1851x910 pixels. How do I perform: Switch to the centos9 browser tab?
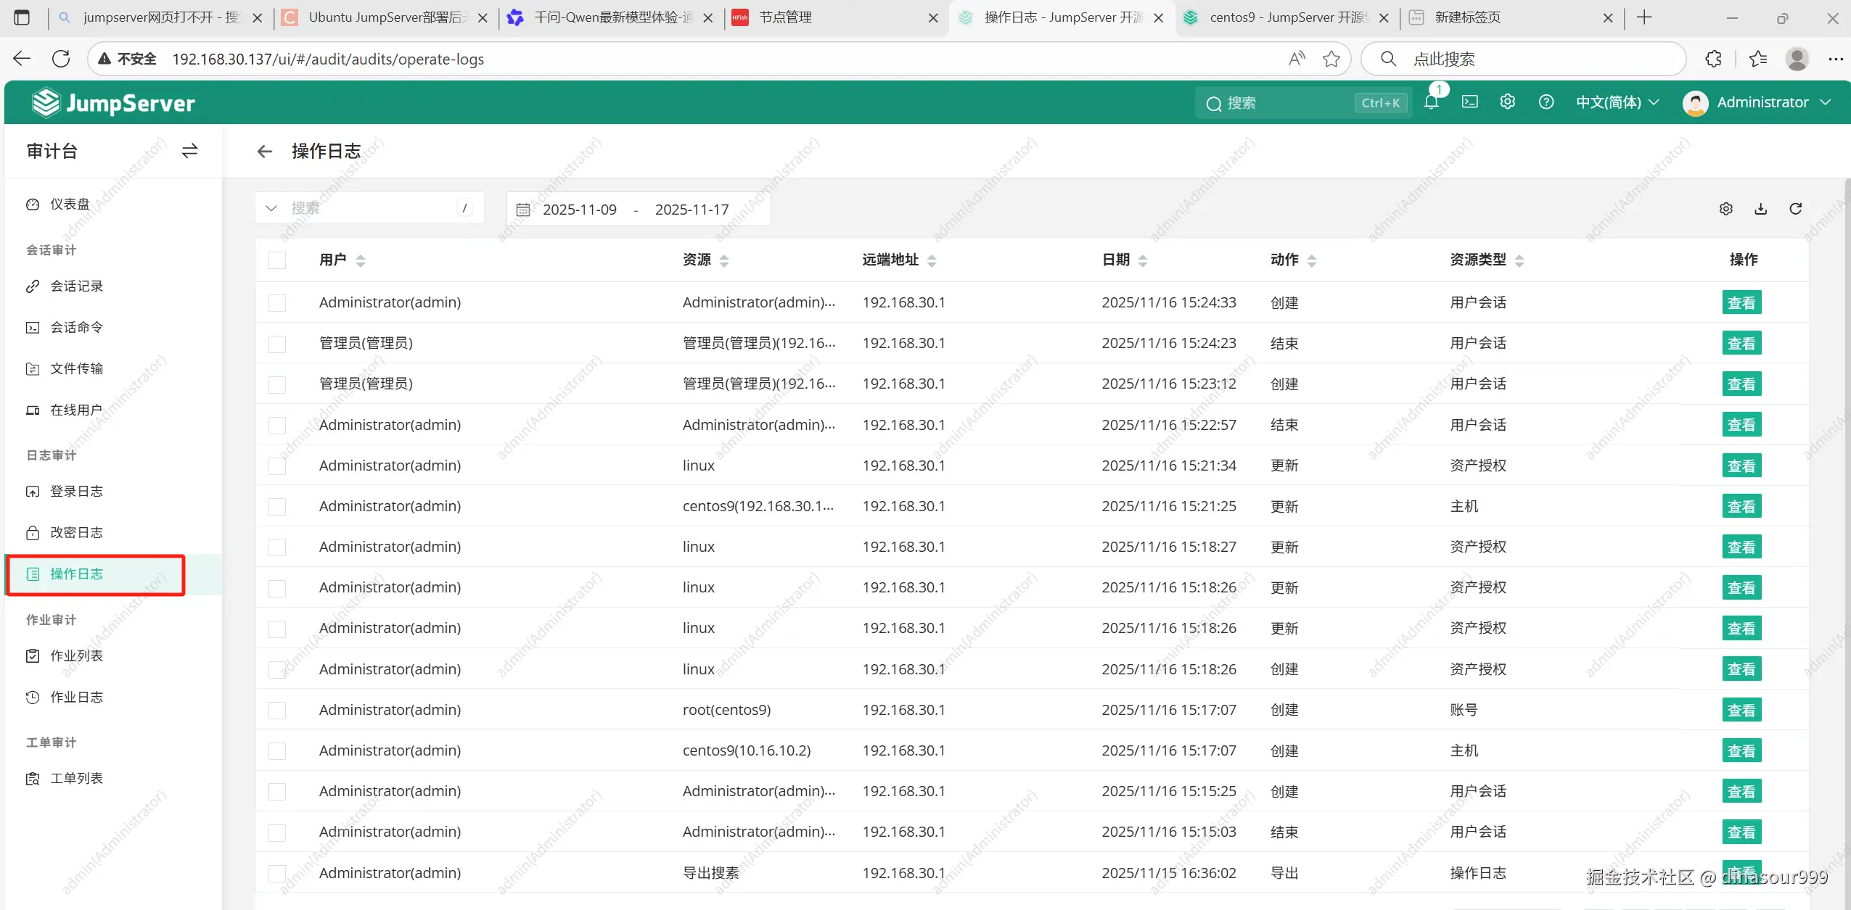[x=1277, y=17]
